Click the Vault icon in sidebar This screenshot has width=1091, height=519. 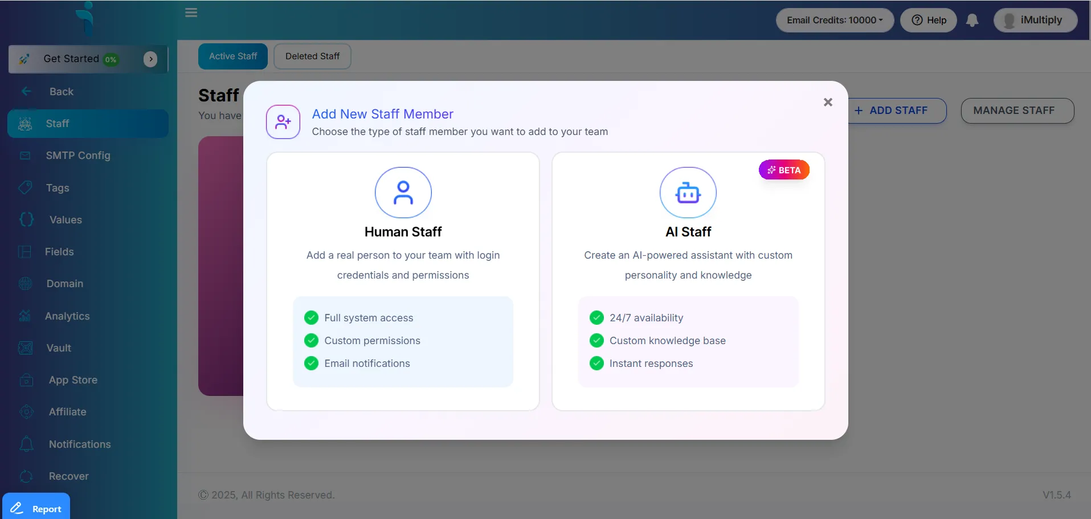pyautogui.click(x=26, y=348)
